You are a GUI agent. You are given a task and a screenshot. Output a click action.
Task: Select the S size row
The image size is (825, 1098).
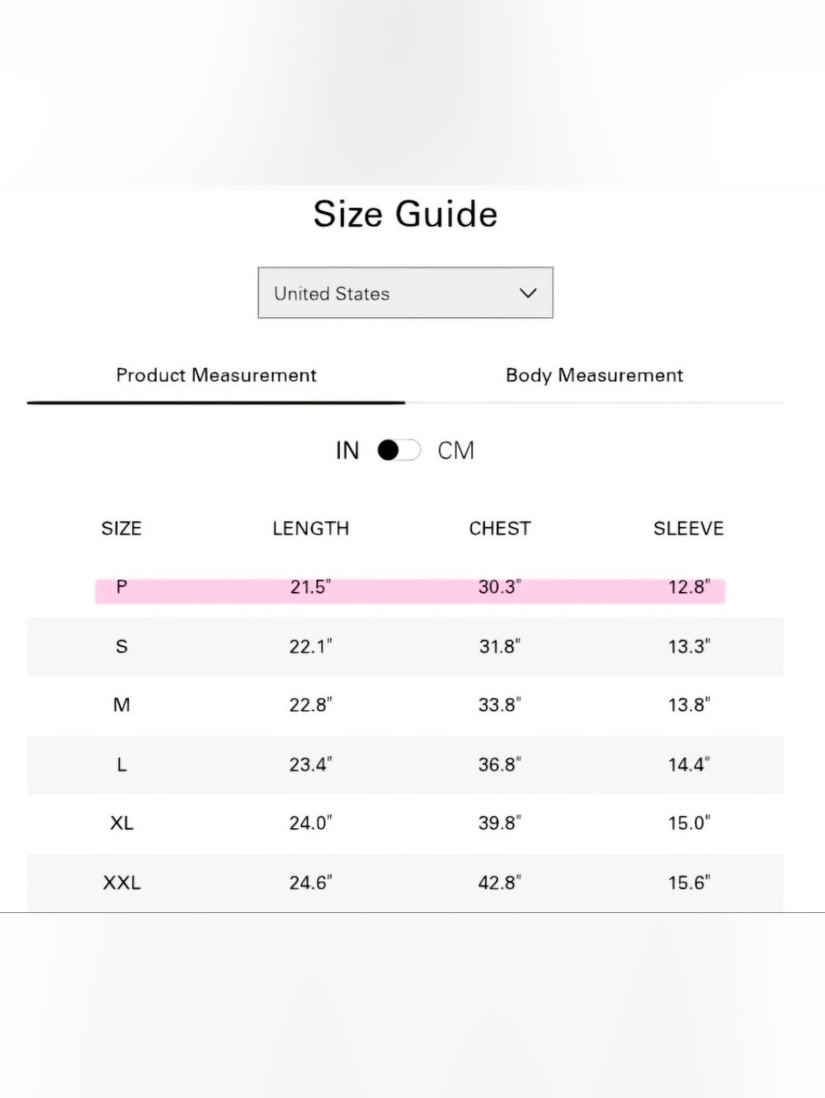pyautogui.click(x=405, y=646)
